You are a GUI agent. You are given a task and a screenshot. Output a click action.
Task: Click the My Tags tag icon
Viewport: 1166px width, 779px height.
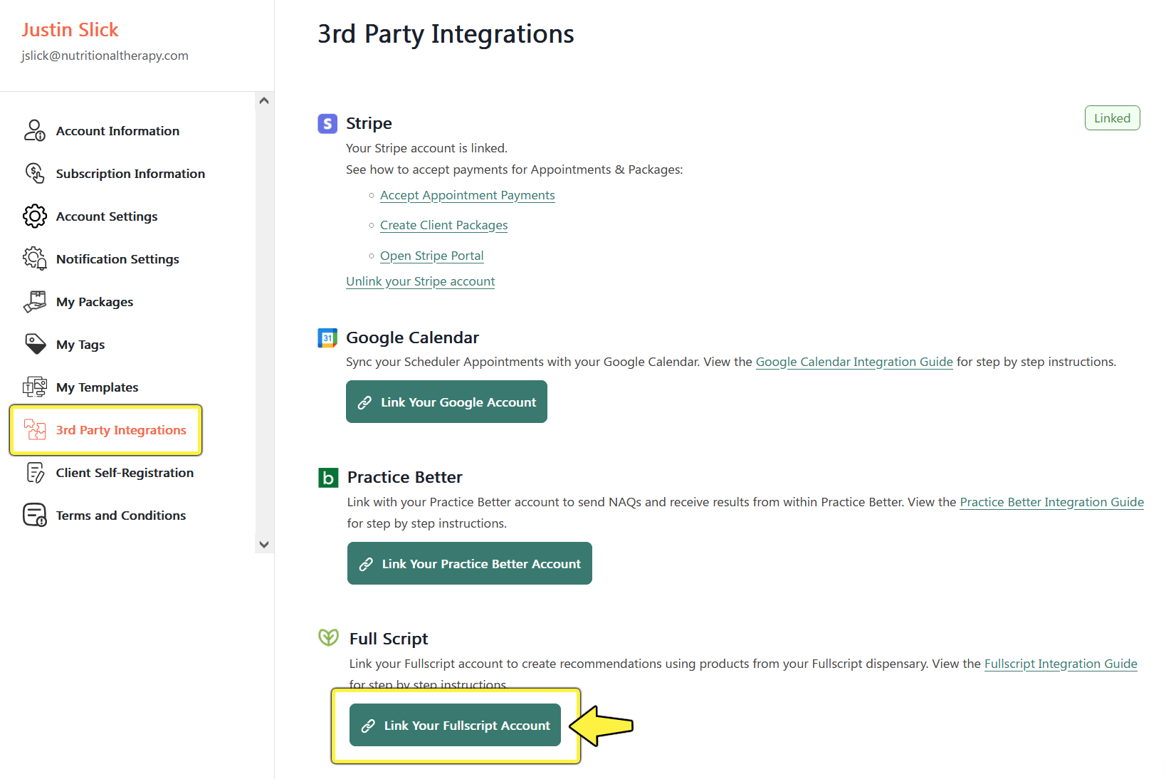coord(35,344)
